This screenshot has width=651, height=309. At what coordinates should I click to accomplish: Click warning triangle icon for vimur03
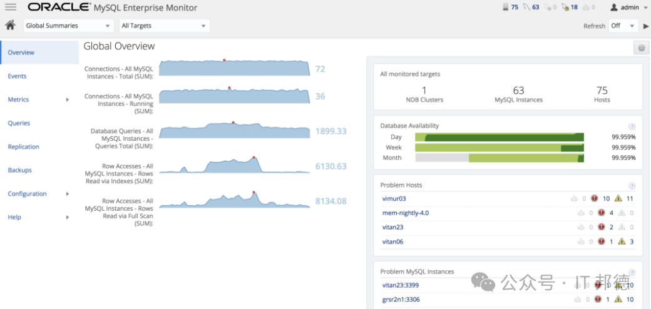(x=618, y=198)
